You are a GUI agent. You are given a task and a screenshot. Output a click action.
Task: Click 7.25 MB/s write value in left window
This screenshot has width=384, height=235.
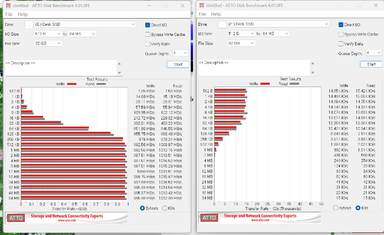(147, 92)
